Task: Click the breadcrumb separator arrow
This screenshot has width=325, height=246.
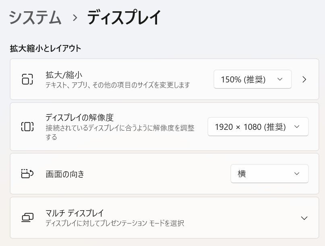Action: pos(75,18)
